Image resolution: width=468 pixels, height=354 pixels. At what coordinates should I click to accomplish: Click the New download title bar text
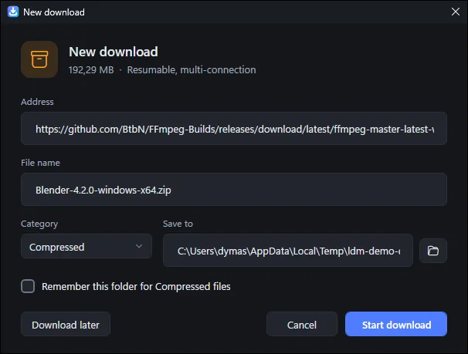tap(54, 12)
